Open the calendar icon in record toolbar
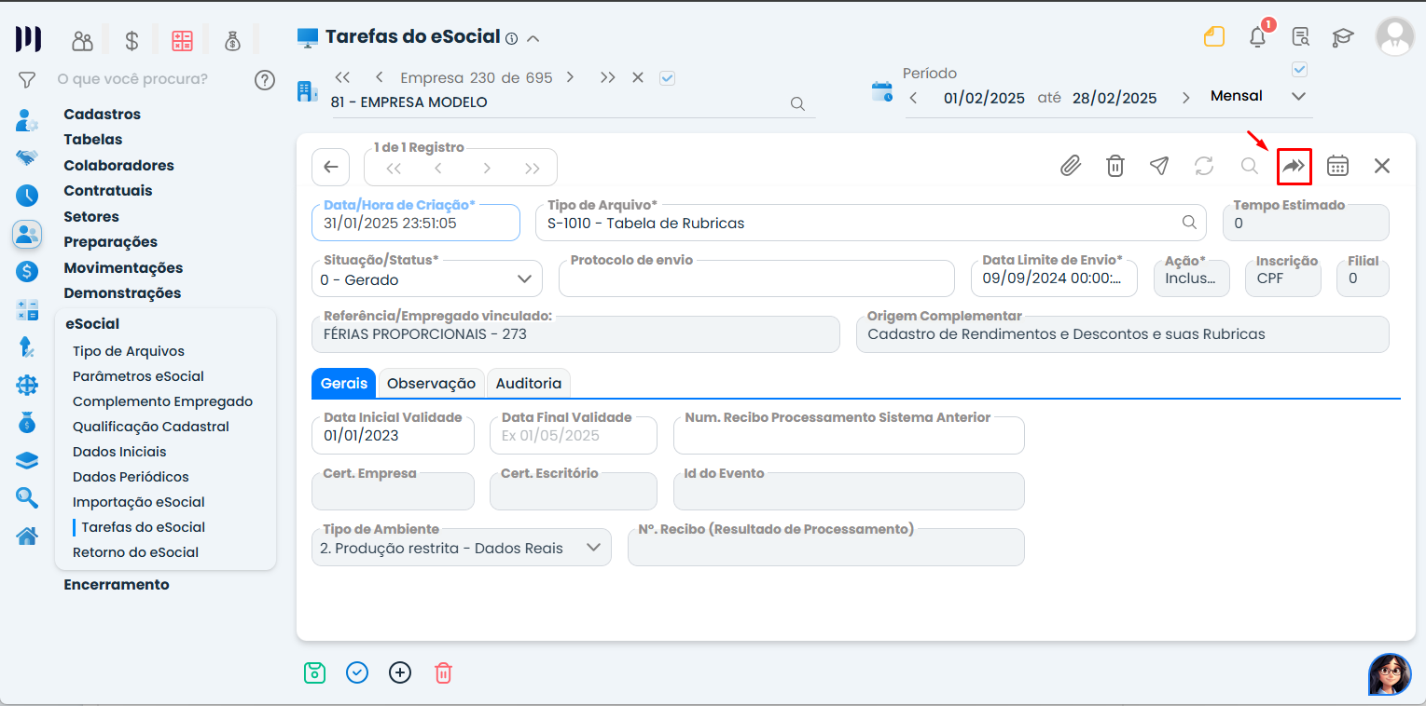Viewport: 1426px width, 706px height. tap(1337, 166)
